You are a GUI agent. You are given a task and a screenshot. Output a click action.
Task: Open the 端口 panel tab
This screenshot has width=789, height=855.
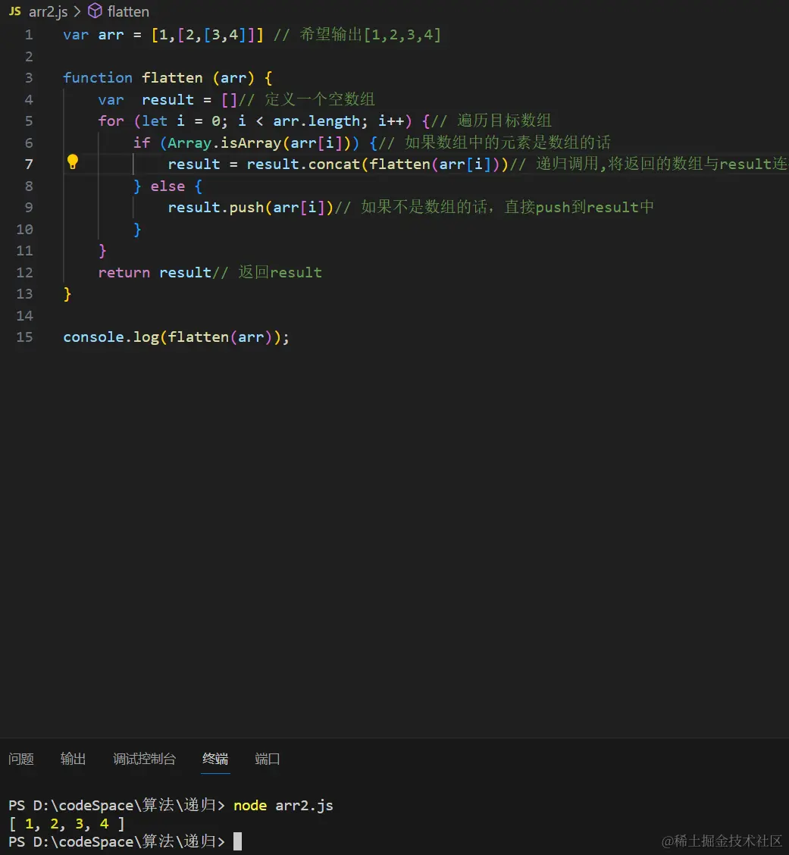[268, 759]
